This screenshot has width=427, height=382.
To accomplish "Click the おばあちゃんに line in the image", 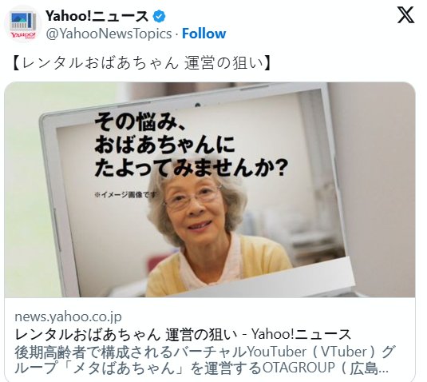I will click(164, 145).
